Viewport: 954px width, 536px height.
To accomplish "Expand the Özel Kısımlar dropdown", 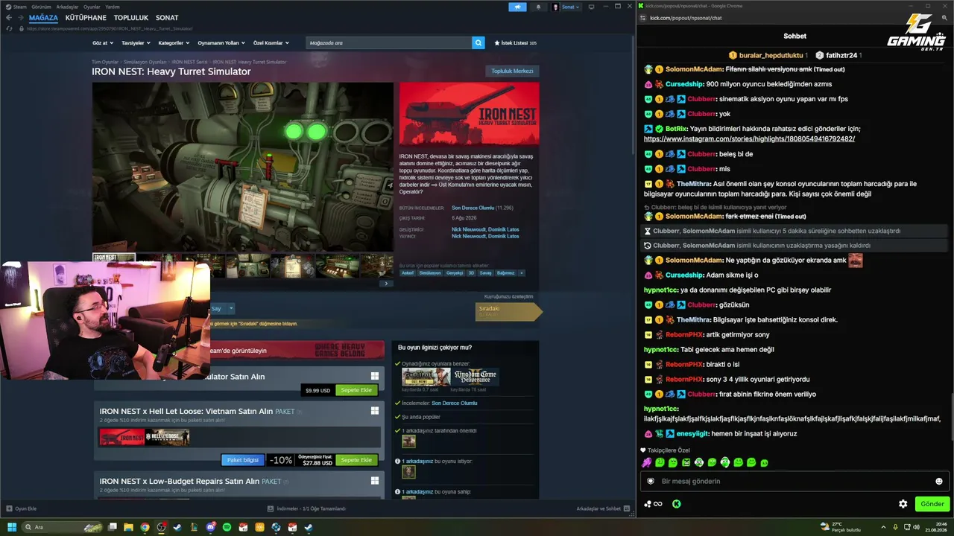I will coord(271,43).
